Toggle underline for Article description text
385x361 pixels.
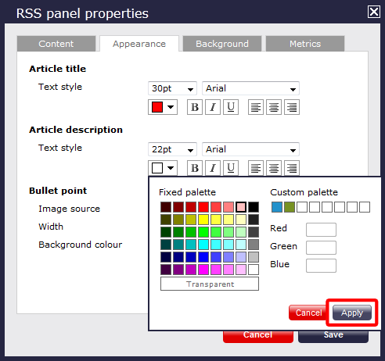pyautogui.click(x=231, y=168)
